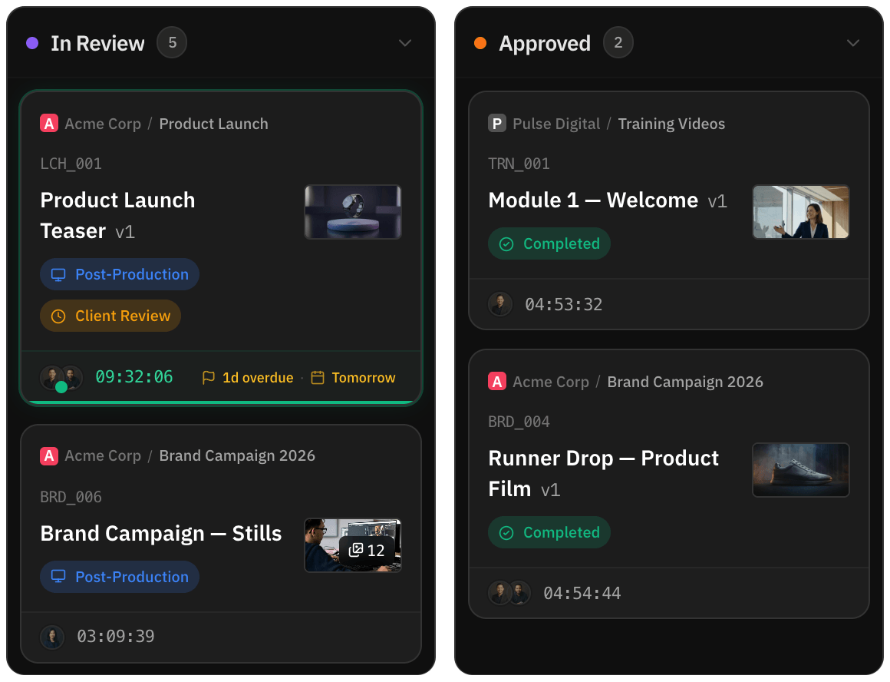890x682 pixels.
Task: Click monitor icon in Stills Post-Production tag
Action: click(x=58, y=577)
